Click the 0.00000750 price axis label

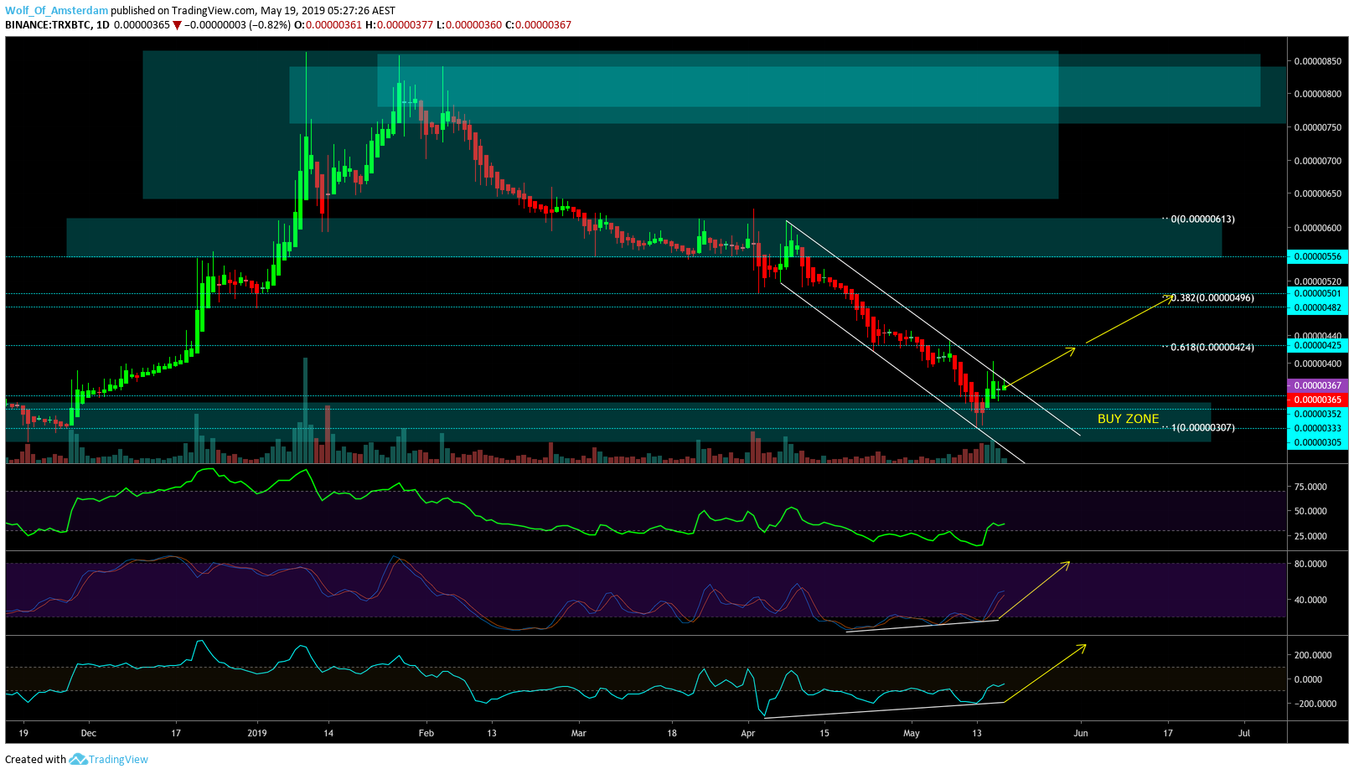[x=1317, y=127]
